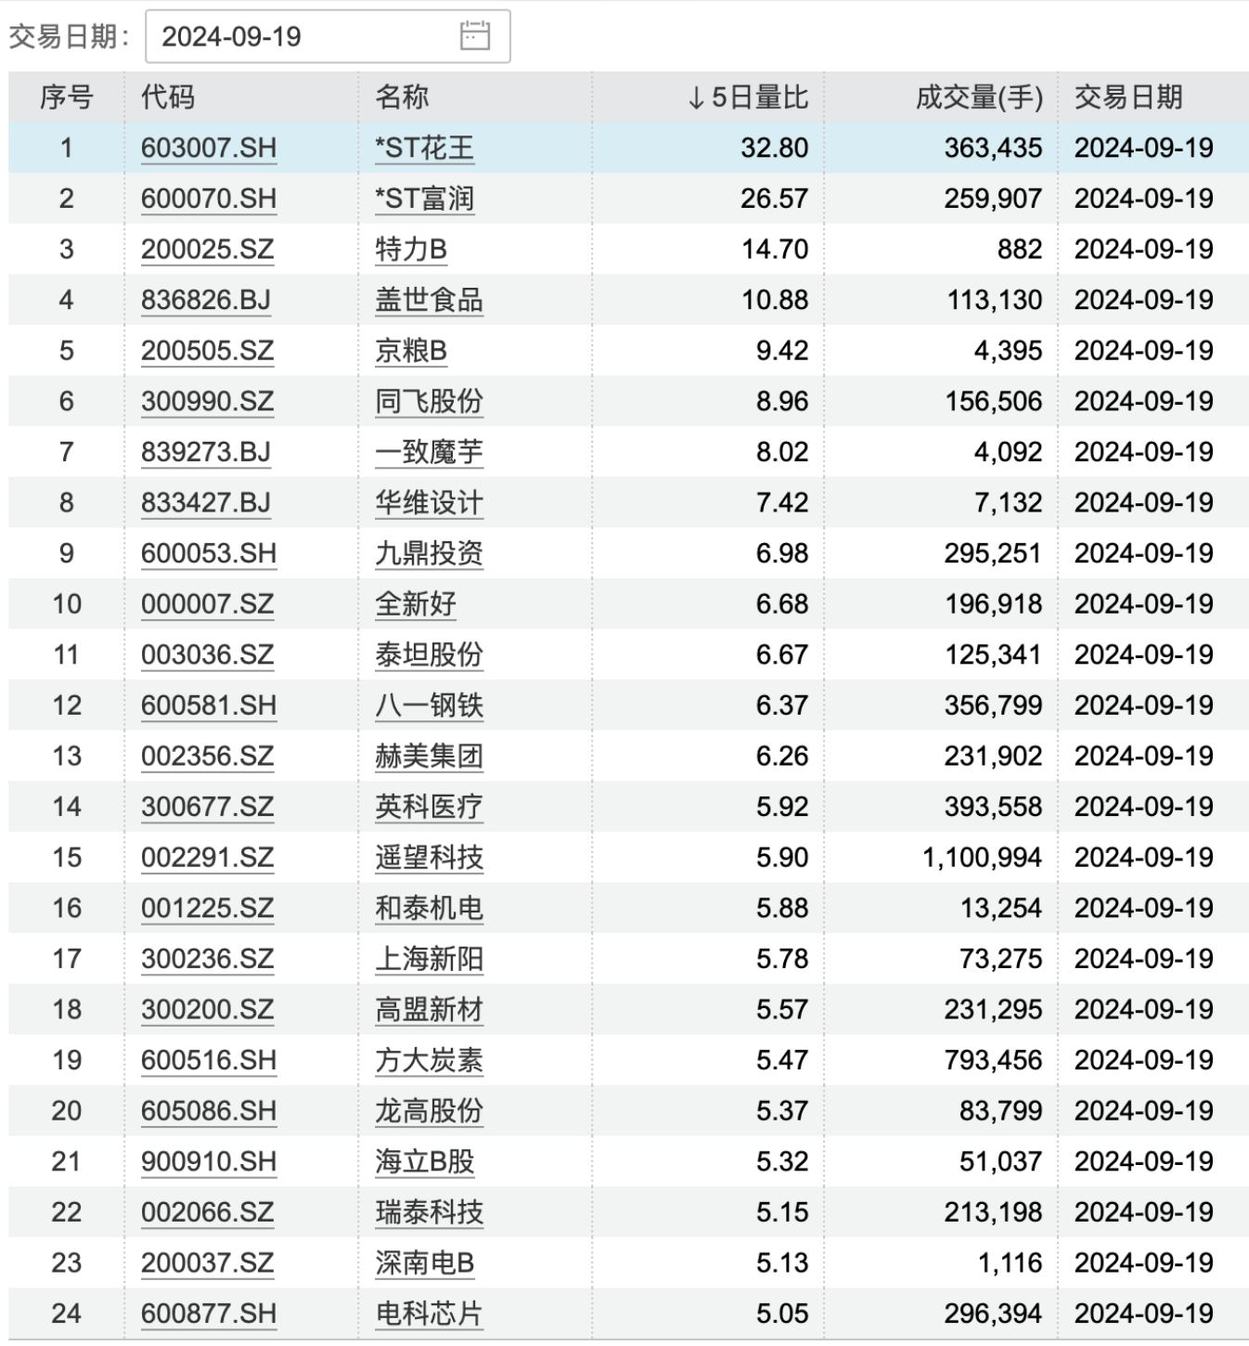Open stock code 600877.SH
This screenshot has width=1249, height=1346.
coord(209,1313)
